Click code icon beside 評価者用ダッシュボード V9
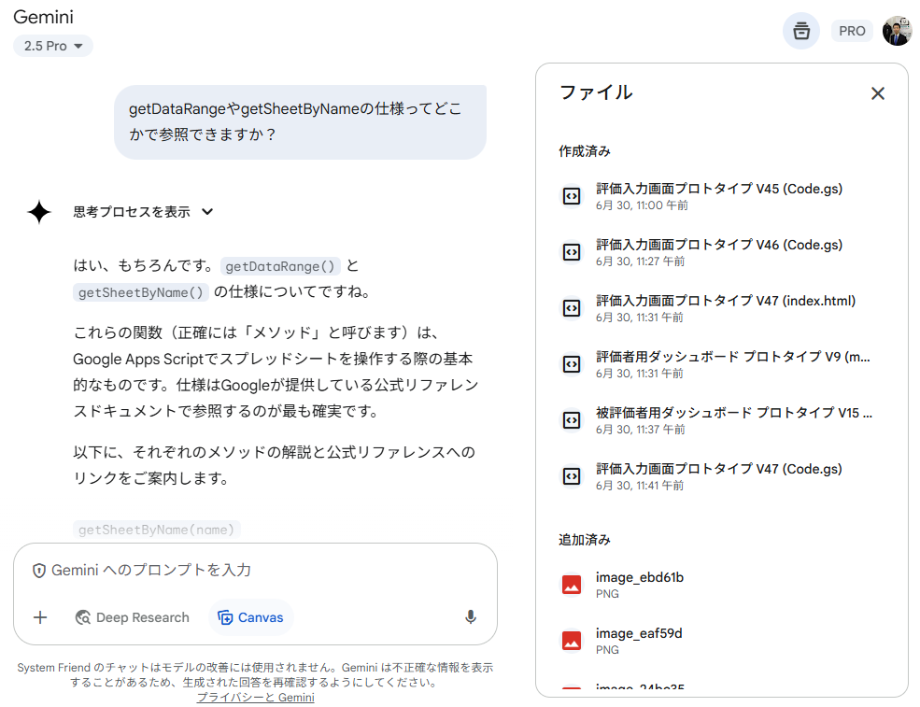Screen dimensions: 920x707 click(572, 363)
